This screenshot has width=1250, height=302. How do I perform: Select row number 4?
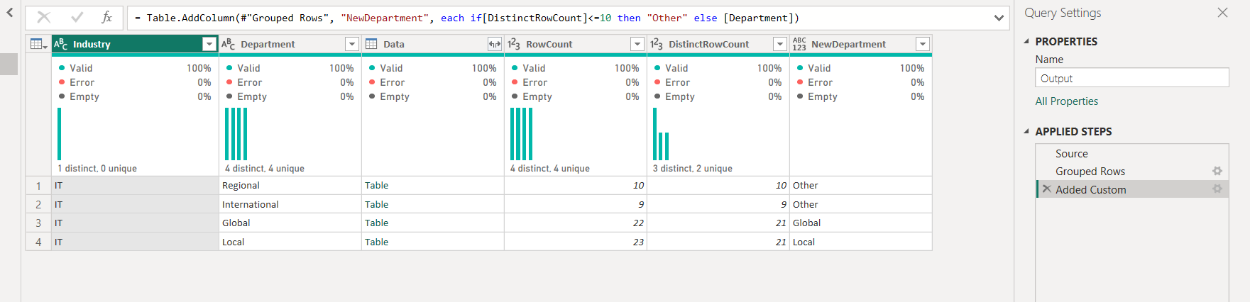(x=38, y=242)
